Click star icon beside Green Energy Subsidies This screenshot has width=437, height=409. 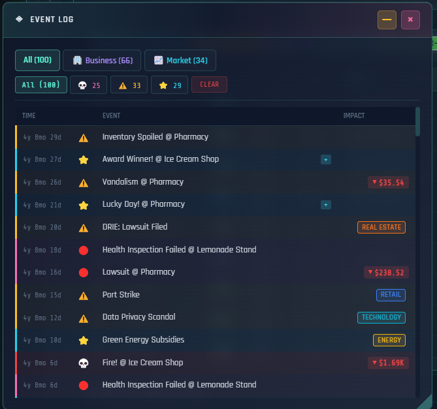(x=84, y=341)
